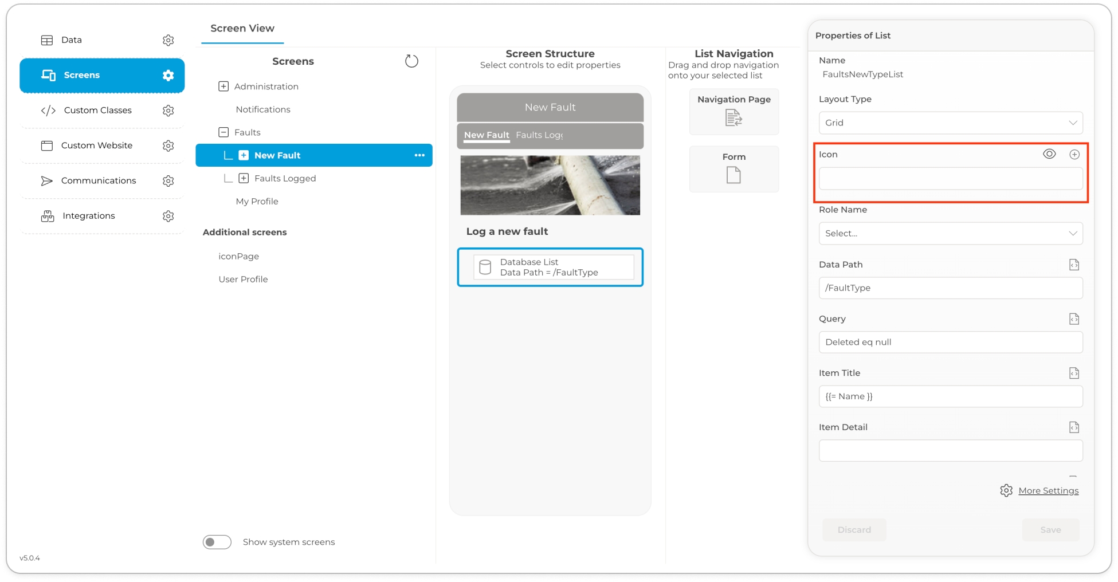Open Communications in the sidebar menu
This screenshot has width=1118, height=582.
point(99,181)
